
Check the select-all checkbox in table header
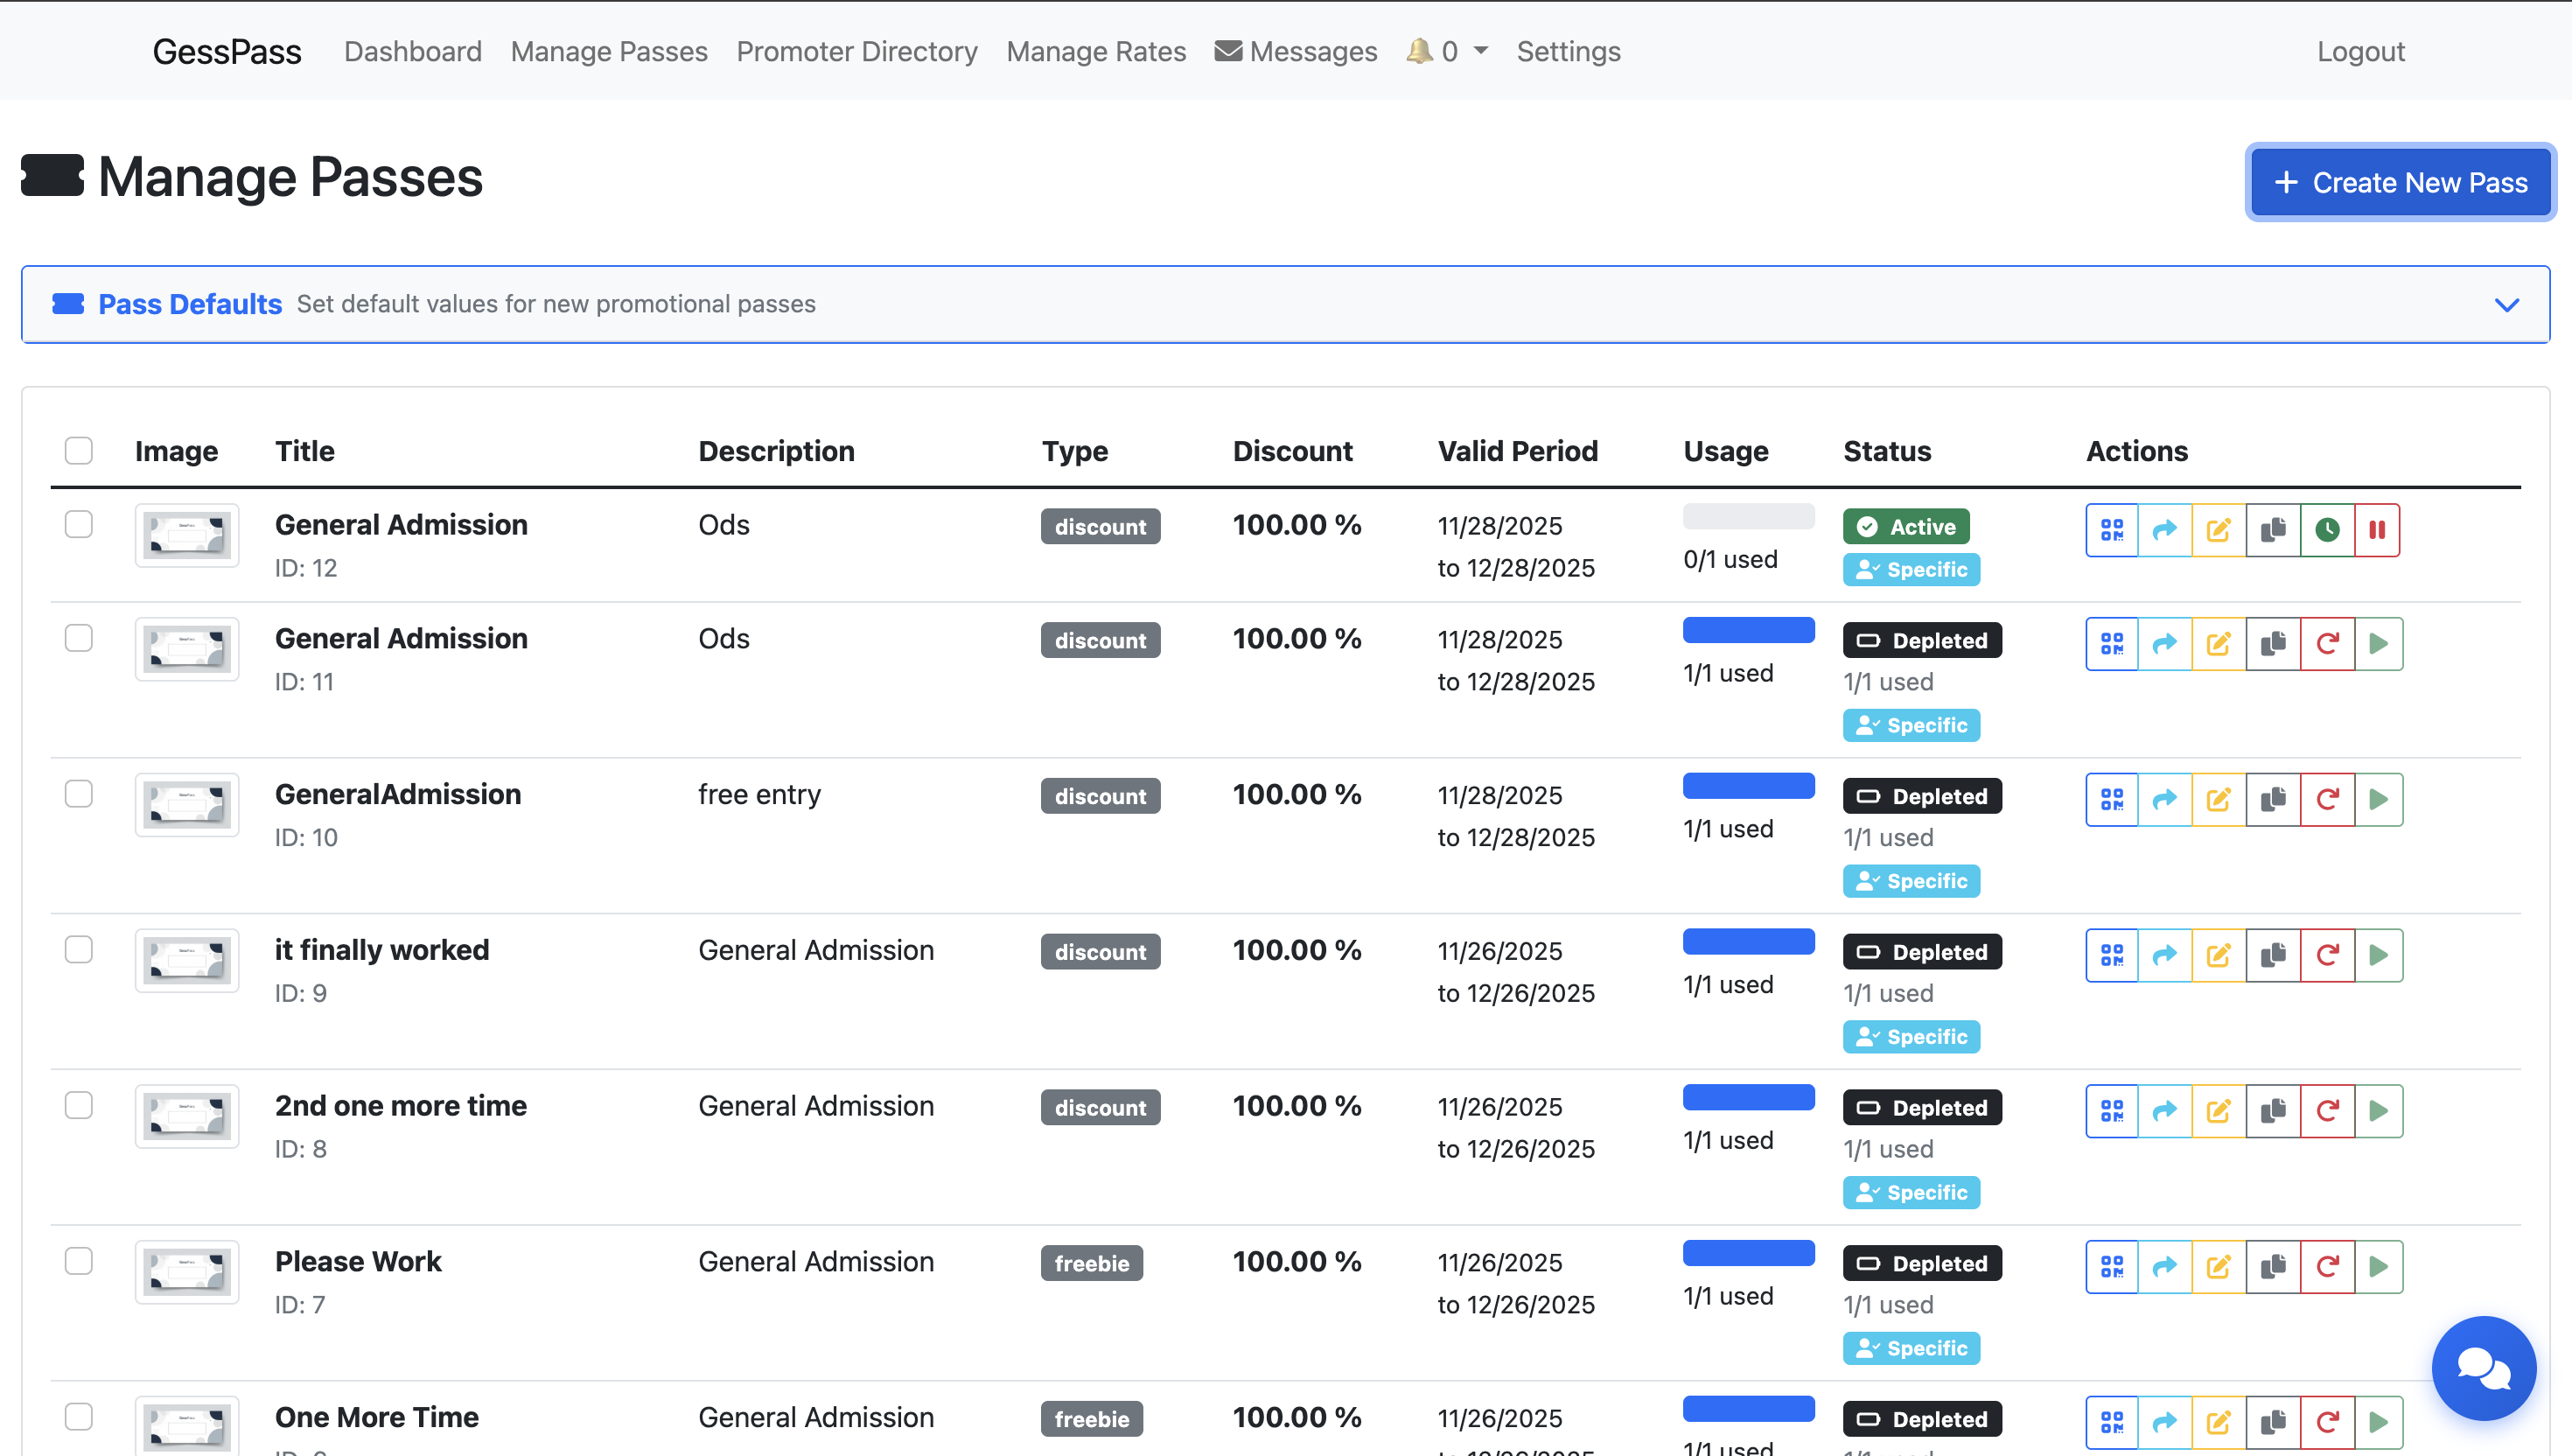(x=78, y=451)
